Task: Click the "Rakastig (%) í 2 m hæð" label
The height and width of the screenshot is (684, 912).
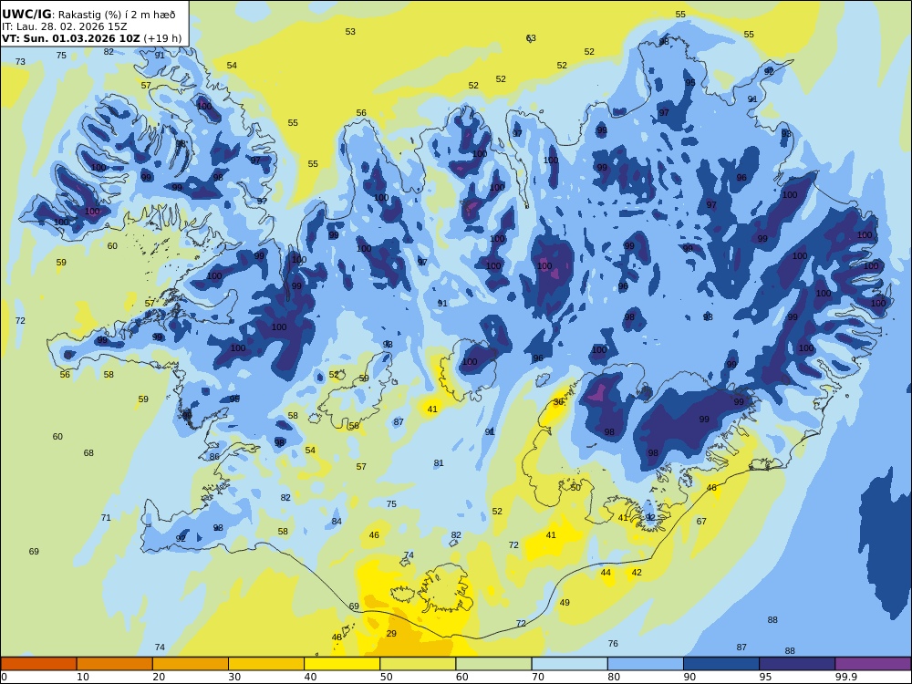Action: (x=117, y=16)
